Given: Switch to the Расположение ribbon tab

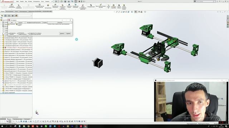Looking at the screenshot, I should (x=9, y=11).
